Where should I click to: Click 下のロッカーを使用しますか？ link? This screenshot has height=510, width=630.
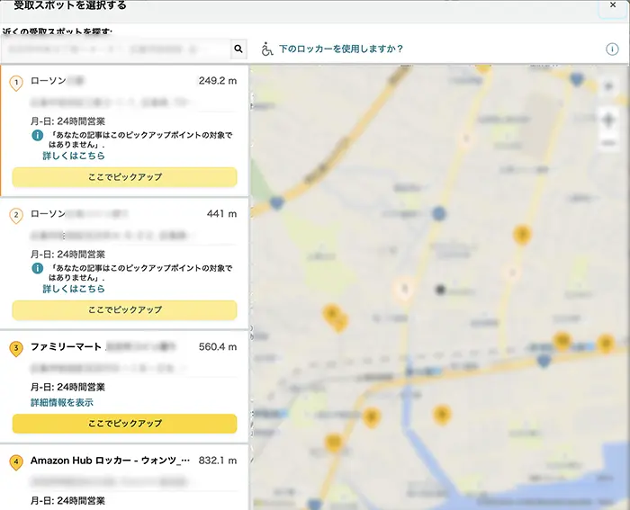[x=341, y=49]
